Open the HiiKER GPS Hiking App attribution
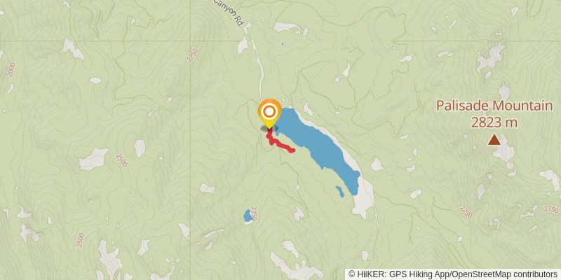The height and width of the screenshot is (280, 561). pos(402,274)
